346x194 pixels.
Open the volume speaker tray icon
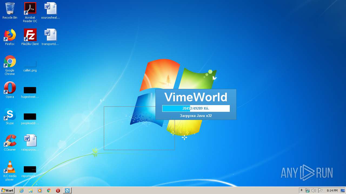tap(314, 190)
